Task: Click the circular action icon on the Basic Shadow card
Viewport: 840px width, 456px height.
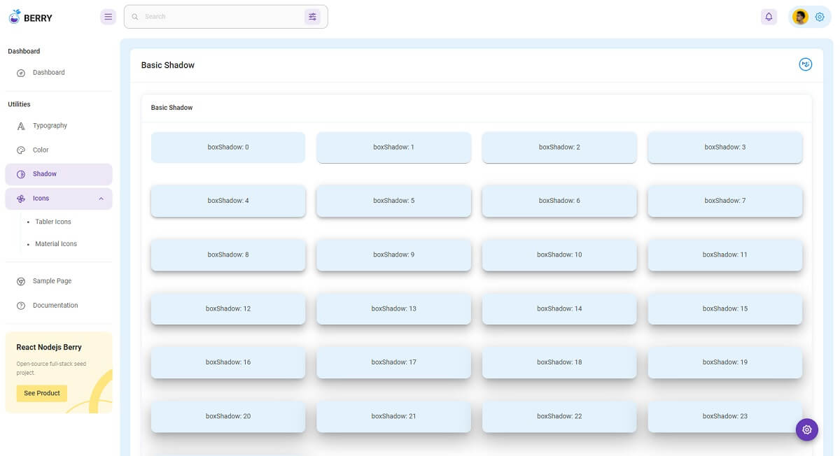Action: point(805,64)
